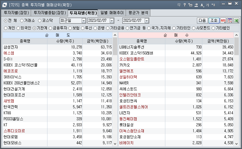
Task: Select the 삼성전자 row
Action: click(x=57, y=47)
